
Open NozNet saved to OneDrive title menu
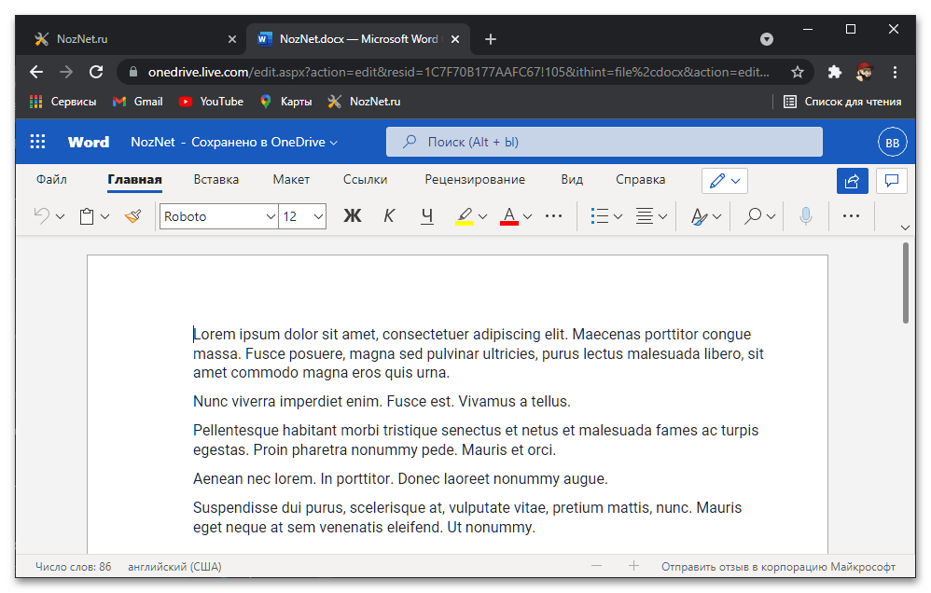pos(234,142)
